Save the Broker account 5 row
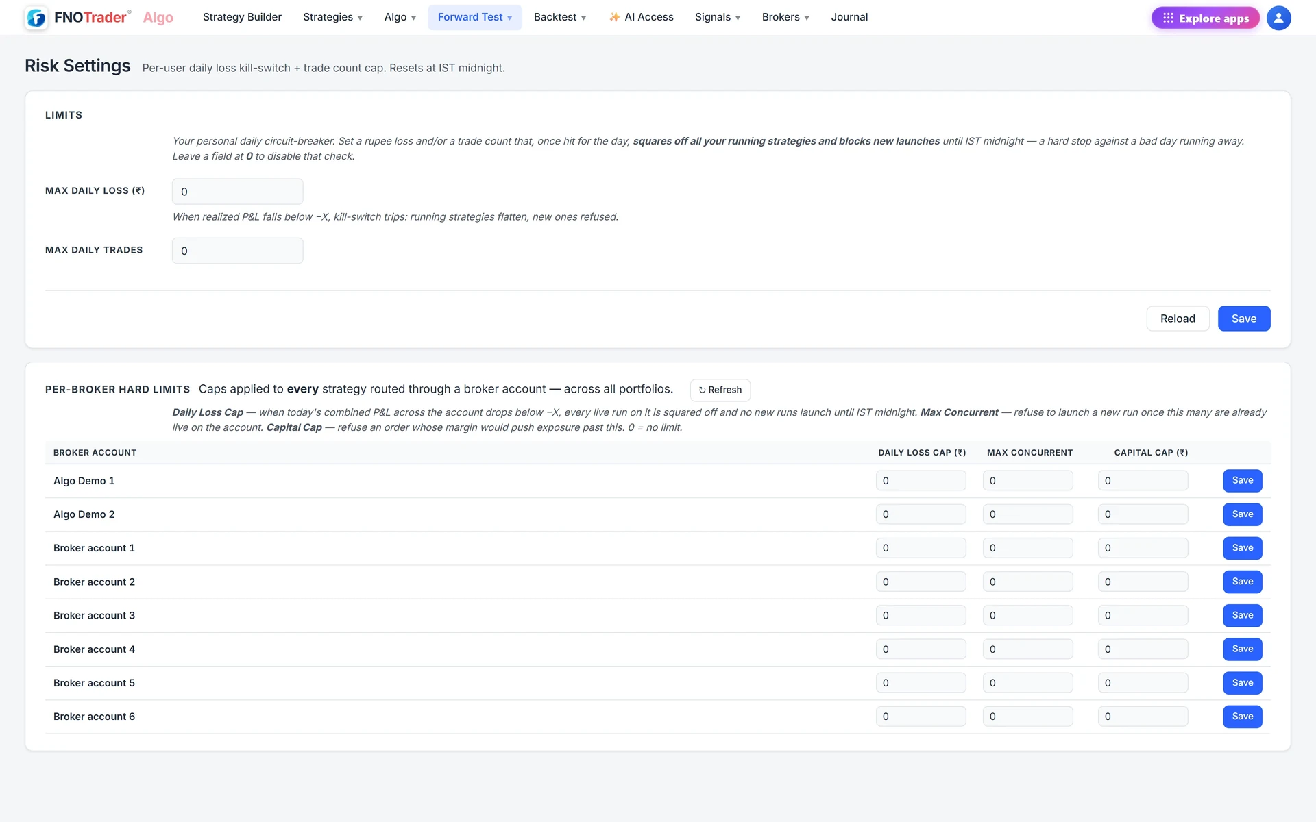Image resolution: width=1316 pixels, height=822 pixels. [x=1243, y=683]
